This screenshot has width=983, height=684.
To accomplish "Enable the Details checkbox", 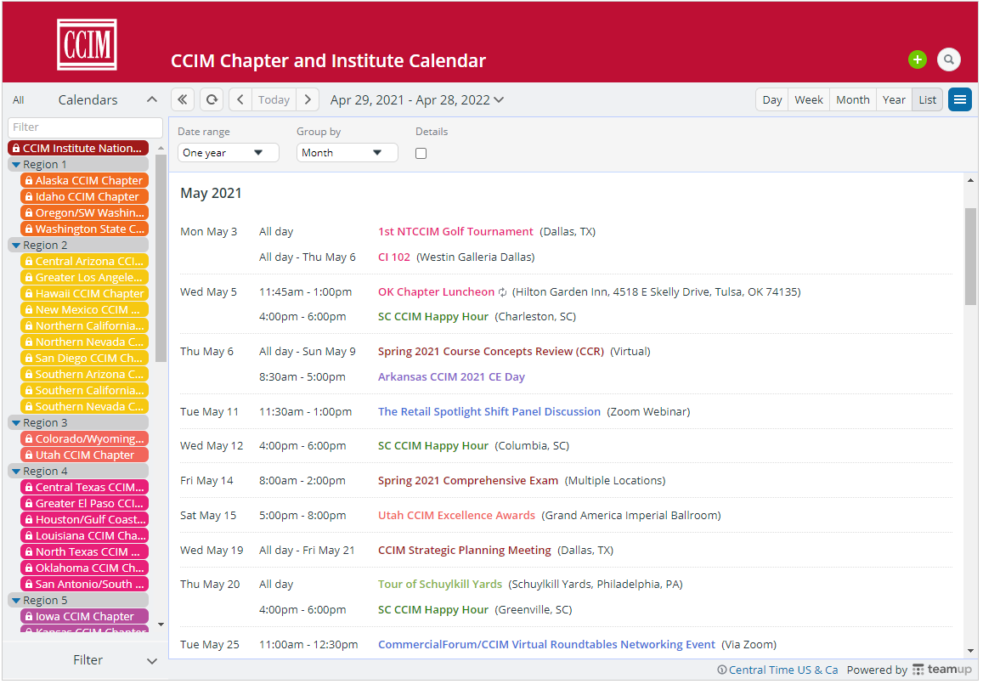I will click(x=421, y=152).
